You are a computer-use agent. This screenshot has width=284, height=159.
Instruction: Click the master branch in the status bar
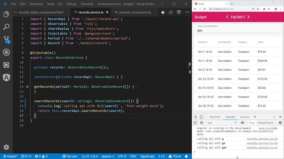[x=10, y=156]
